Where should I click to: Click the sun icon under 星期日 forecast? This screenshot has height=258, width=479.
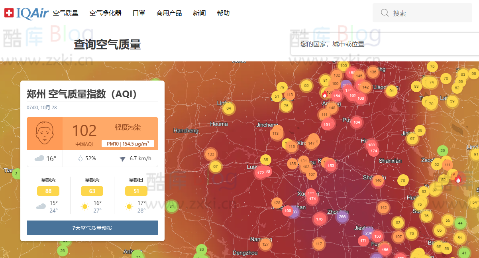coord(128,207)
